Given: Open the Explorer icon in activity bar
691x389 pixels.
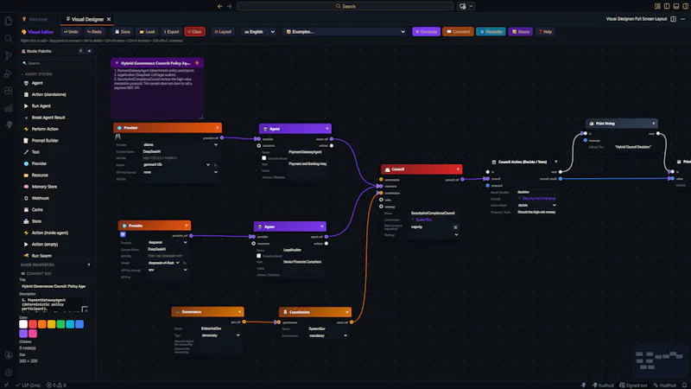Looking at the screenshot, I should tap(9, 21).
